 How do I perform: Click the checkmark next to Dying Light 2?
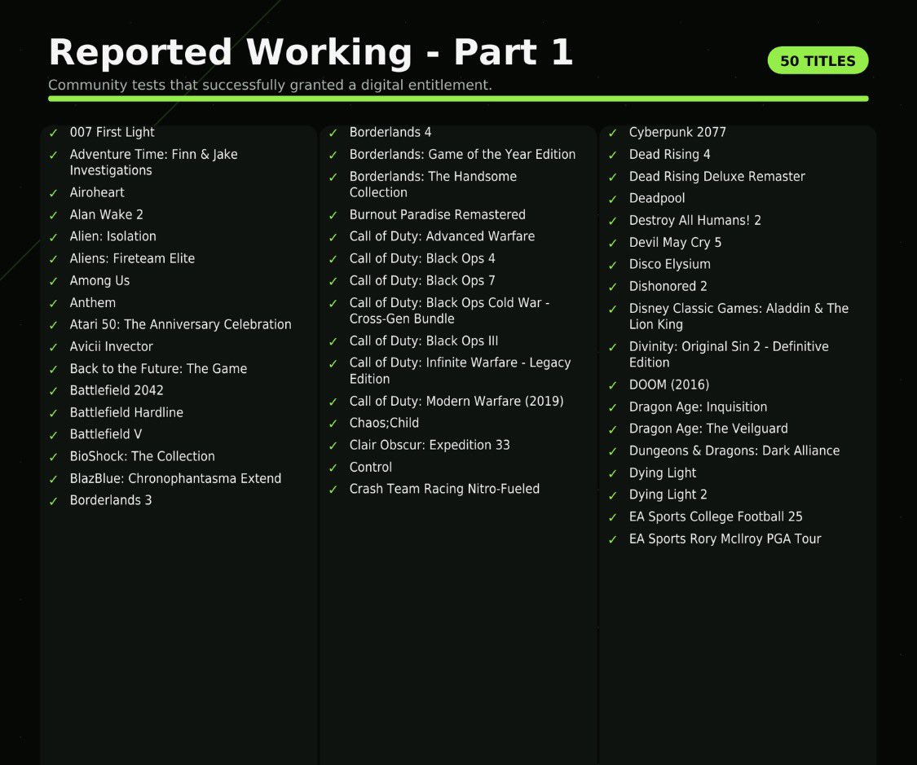point(612,495)
